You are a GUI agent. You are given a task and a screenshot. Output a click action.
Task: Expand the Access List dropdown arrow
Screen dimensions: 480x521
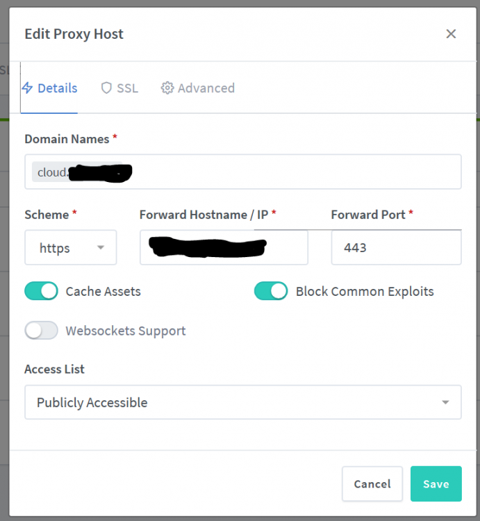pyautogui.click(x=445, y=402)
